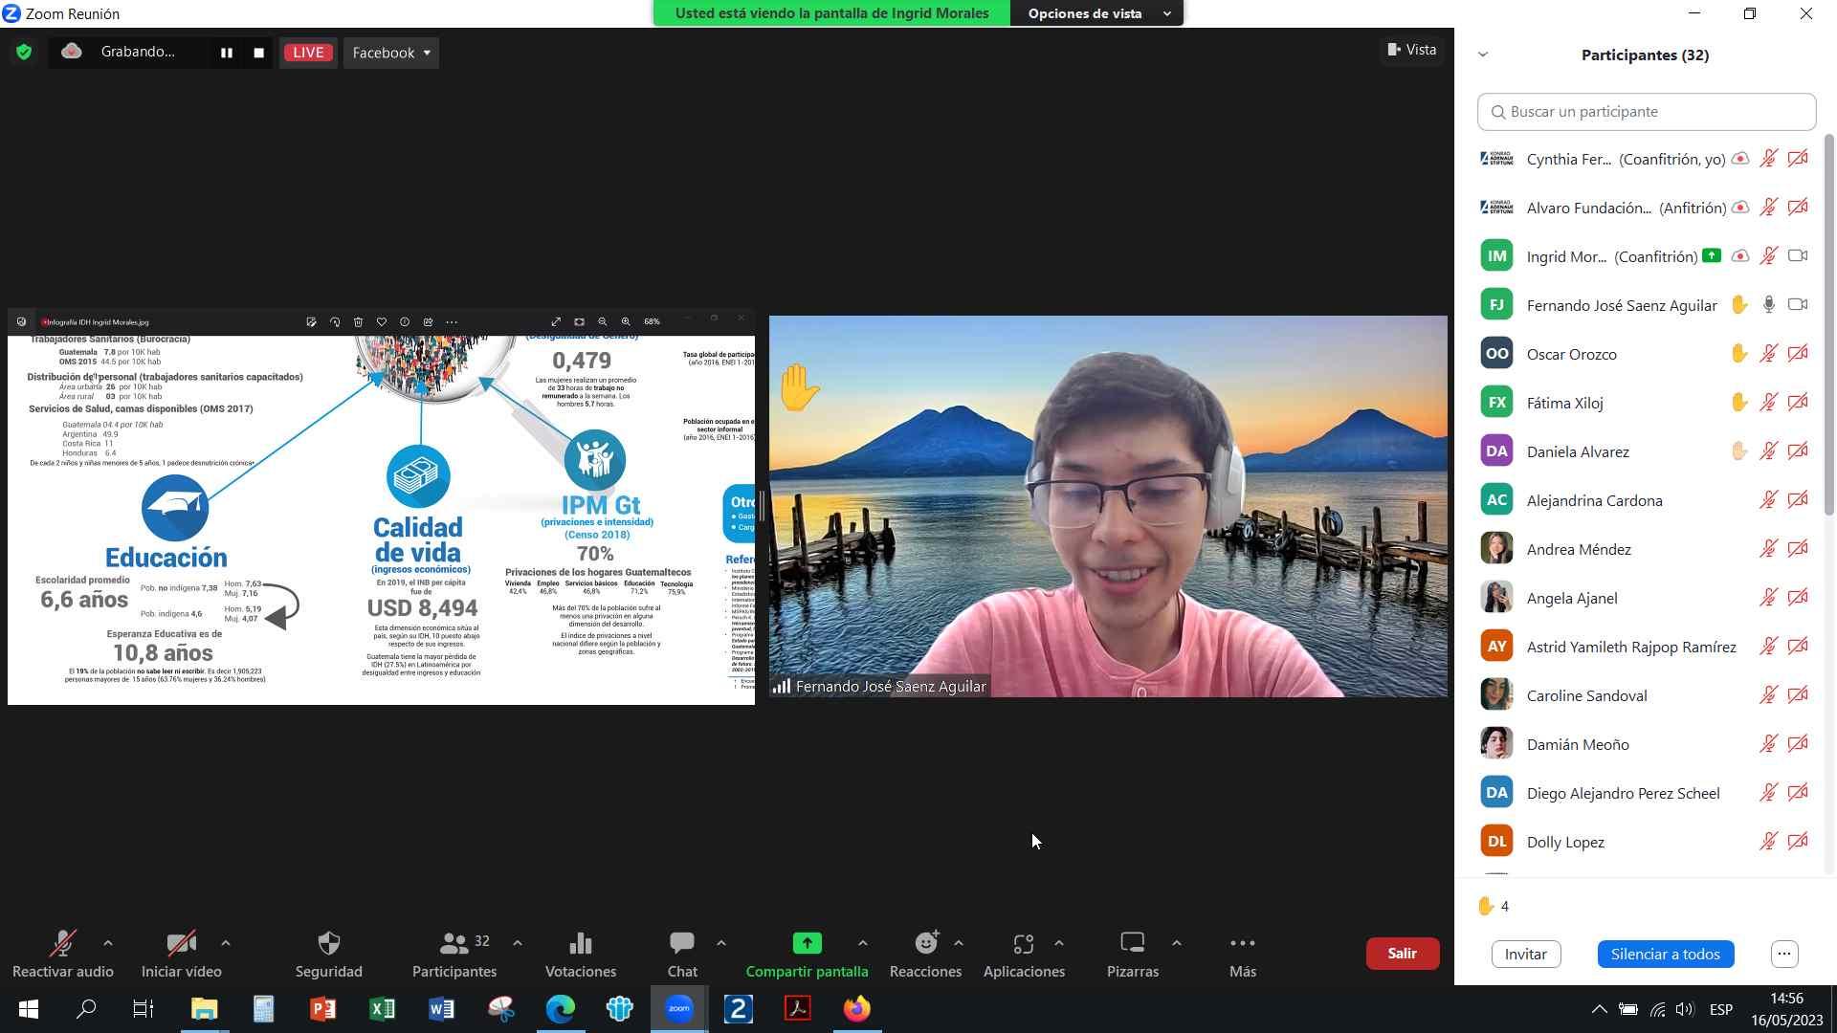The image size is (1837, 1033).
Task: Click Silenciar a todos button
Action: click(x=1665, y=954)
